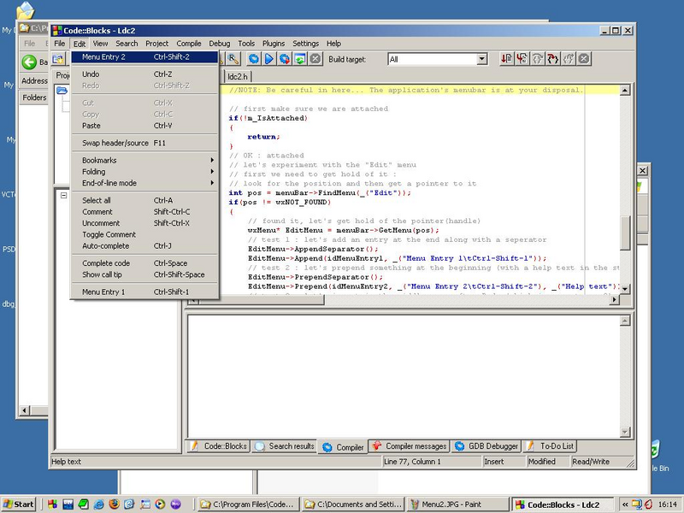Select Menu Entry 2 in Edit menu
The height and width of the screenshot is (513, 684).
coord(144,56)
